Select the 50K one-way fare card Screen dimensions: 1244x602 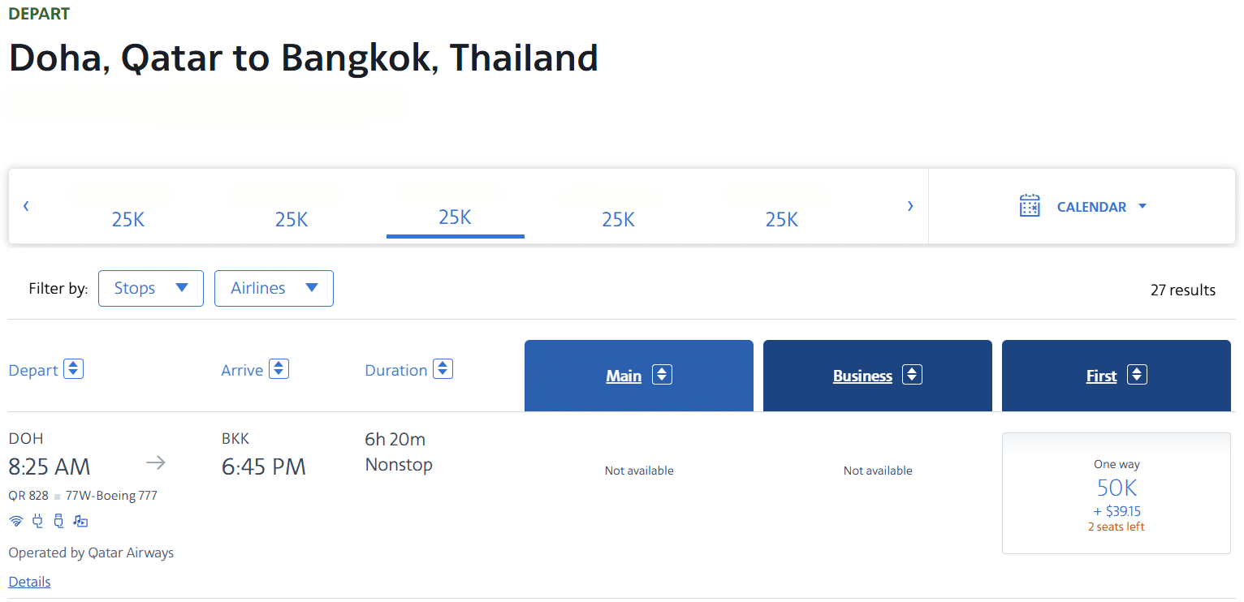1116,492
